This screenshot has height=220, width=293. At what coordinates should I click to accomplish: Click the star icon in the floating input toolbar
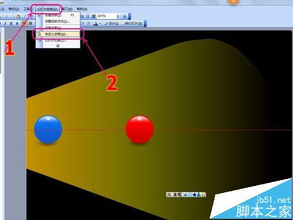tap(195, 195)
